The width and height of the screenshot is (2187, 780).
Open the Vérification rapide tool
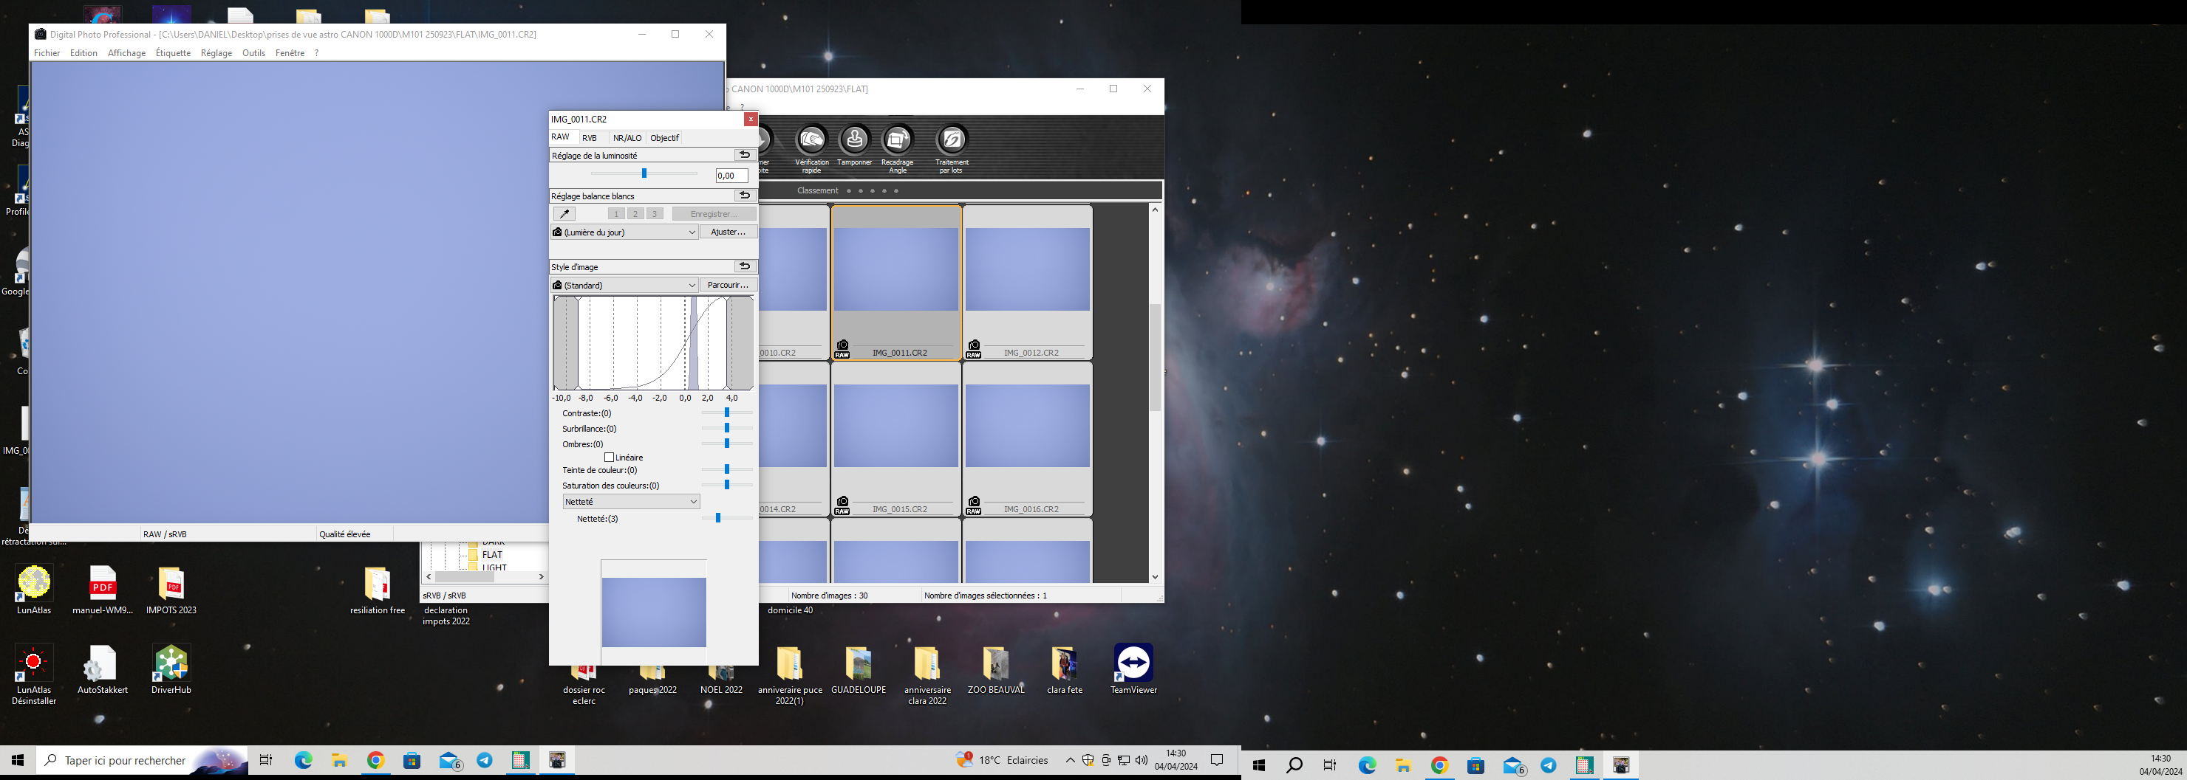[812, 150]
